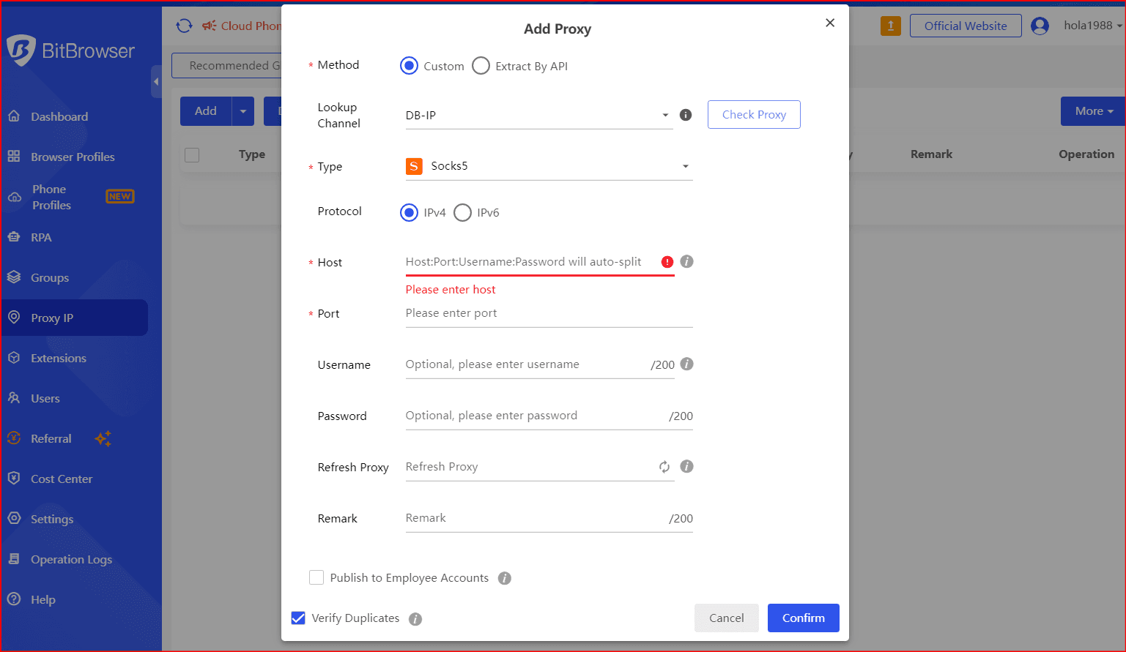
Task: Expand the Socks5 Type dropdown
Action: (x=548, y=166)
